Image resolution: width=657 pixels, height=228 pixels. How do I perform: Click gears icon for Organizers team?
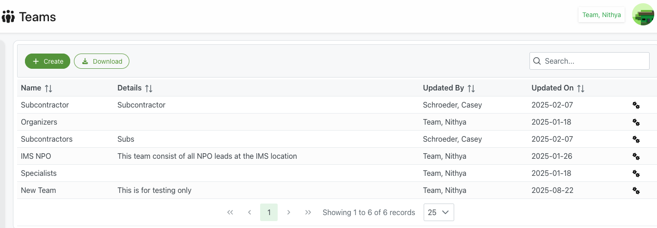tap(636, 122)
